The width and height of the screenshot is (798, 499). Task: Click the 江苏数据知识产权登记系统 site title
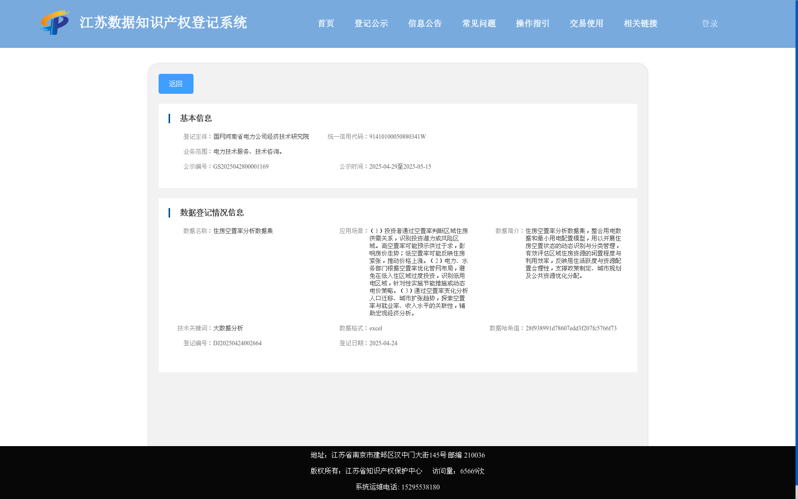coord(163,23)
